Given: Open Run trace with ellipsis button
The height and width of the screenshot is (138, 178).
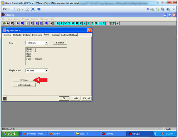Looking at the screenshot, I should [x=100, y=23].
